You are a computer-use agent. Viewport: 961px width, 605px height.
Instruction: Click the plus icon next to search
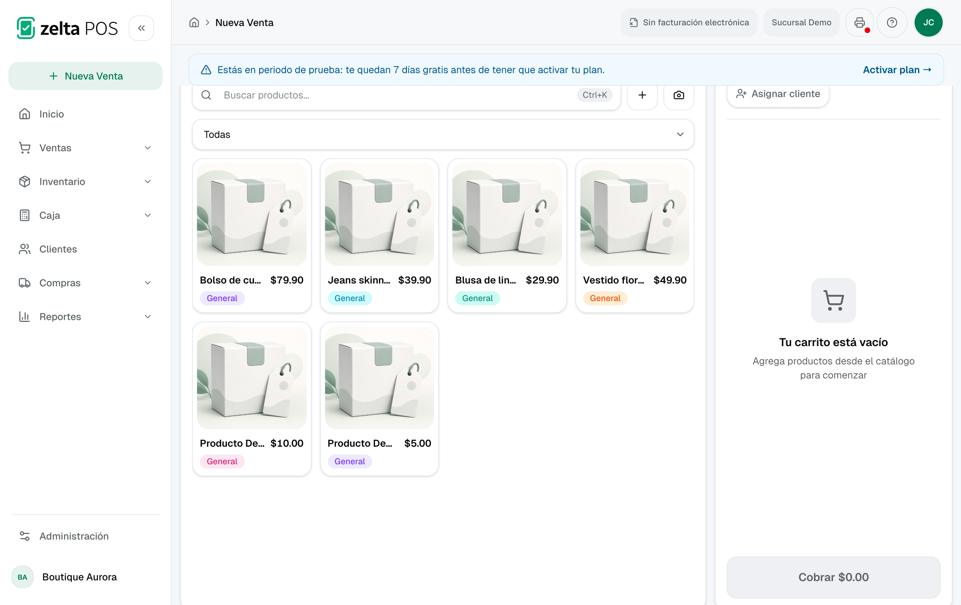(642, 95)
